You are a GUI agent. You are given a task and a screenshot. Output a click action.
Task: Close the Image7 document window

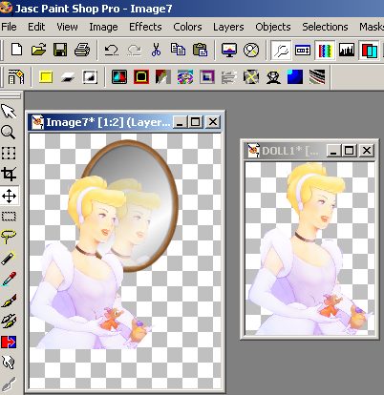click(x=213, y=122)
